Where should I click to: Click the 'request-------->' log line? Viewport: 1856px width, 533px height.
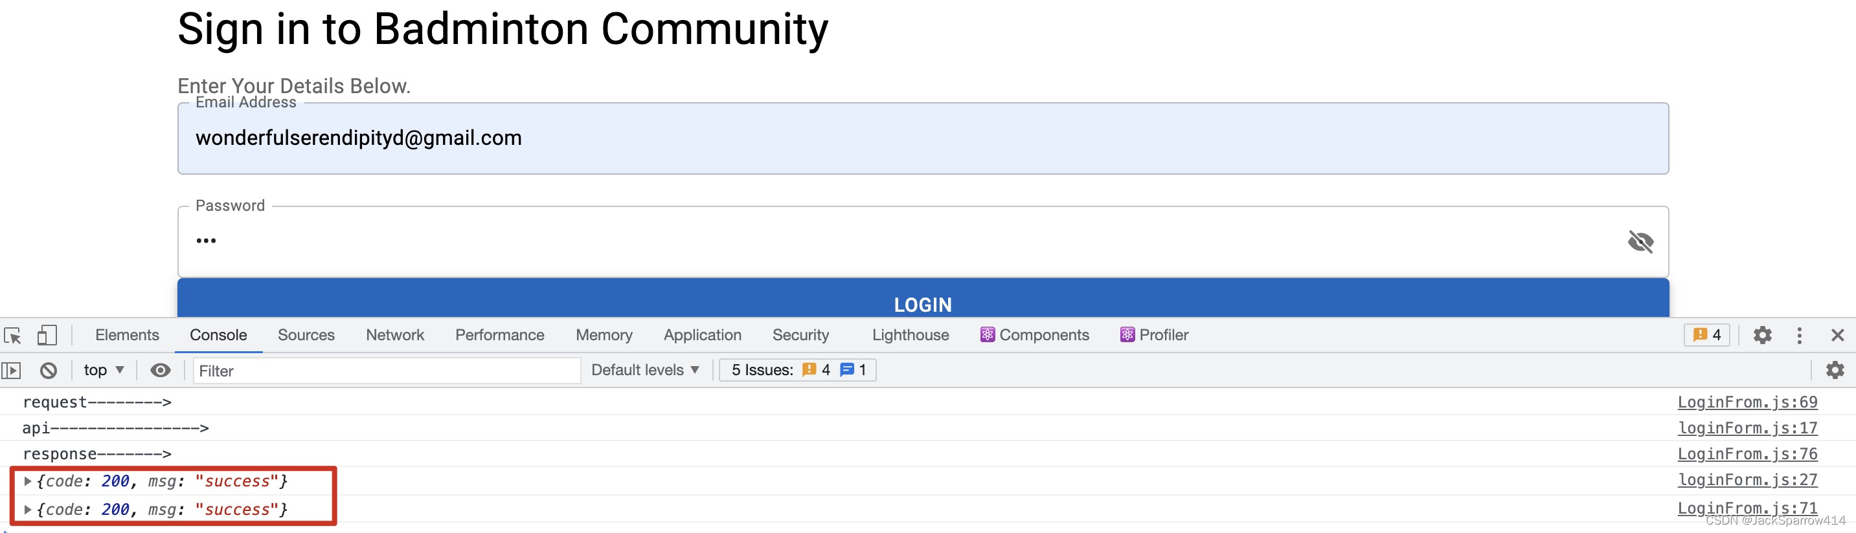click(97, 402)
